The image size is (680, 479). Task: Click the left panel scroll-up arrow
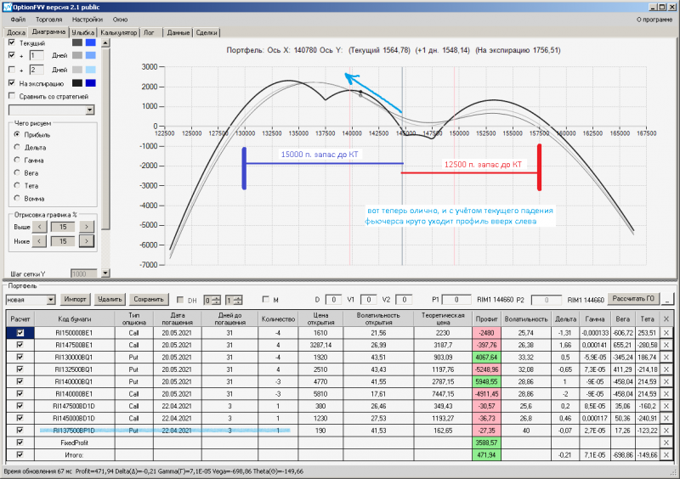tap(105, 43)
